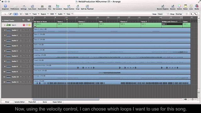Solo the Inst 1 track

coord(29,25)
